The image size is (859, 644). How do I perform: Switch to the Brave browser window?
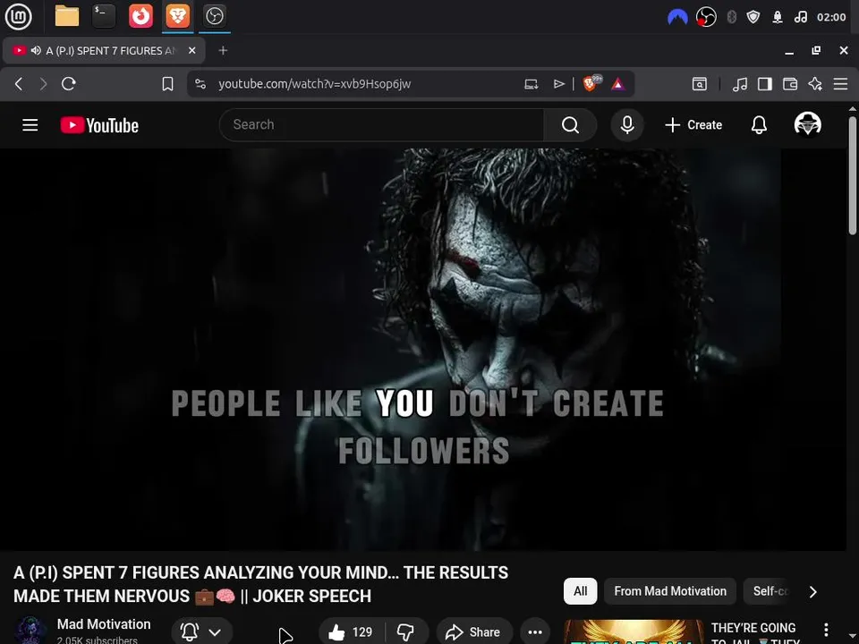(x=177, y=16)
